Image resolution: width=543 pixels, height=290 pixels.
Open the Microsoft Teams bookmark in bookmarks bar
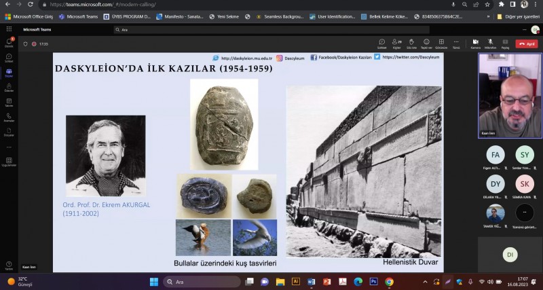coord(79,16)
